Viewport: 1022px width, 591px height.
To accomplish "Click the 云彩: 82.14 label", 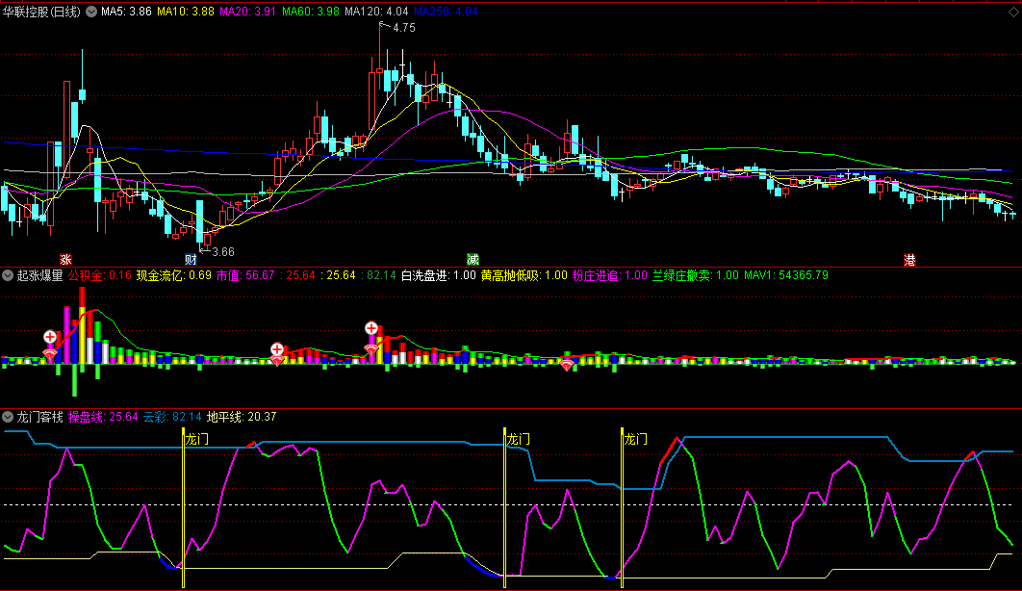I will click(x=172, y=417).
